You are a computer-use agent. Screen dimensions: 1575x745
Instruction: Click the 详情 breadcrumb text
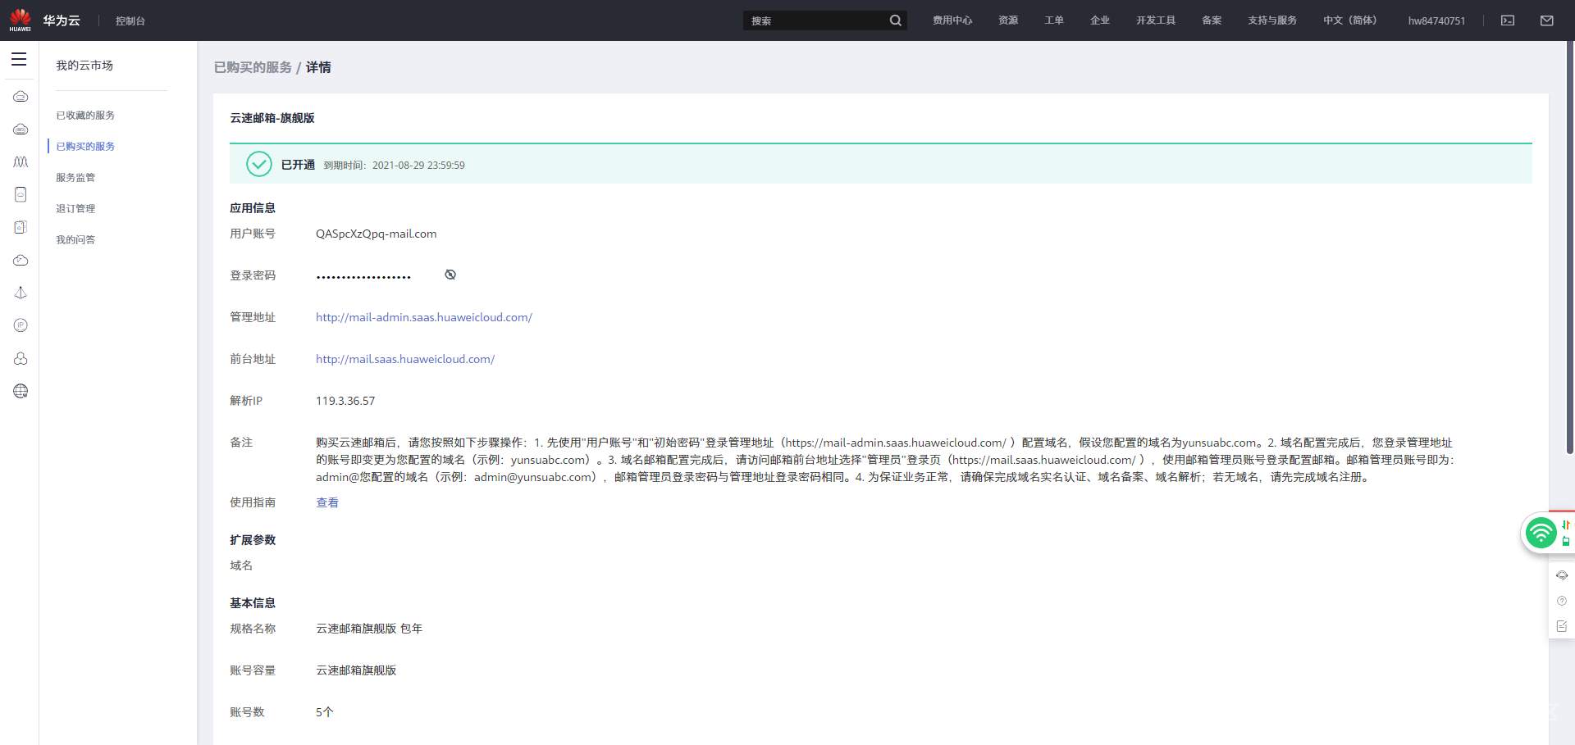(x=318, y=67)
